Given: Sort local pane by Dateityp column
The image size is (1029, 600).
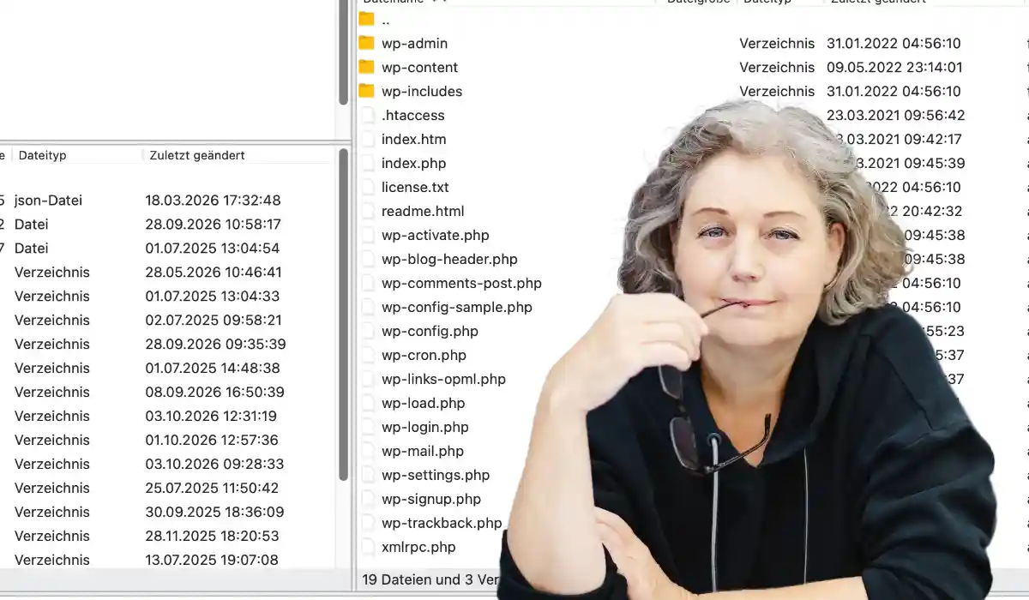Looking at the screenshot, I should pyautogui.click(x=42, y=155).
